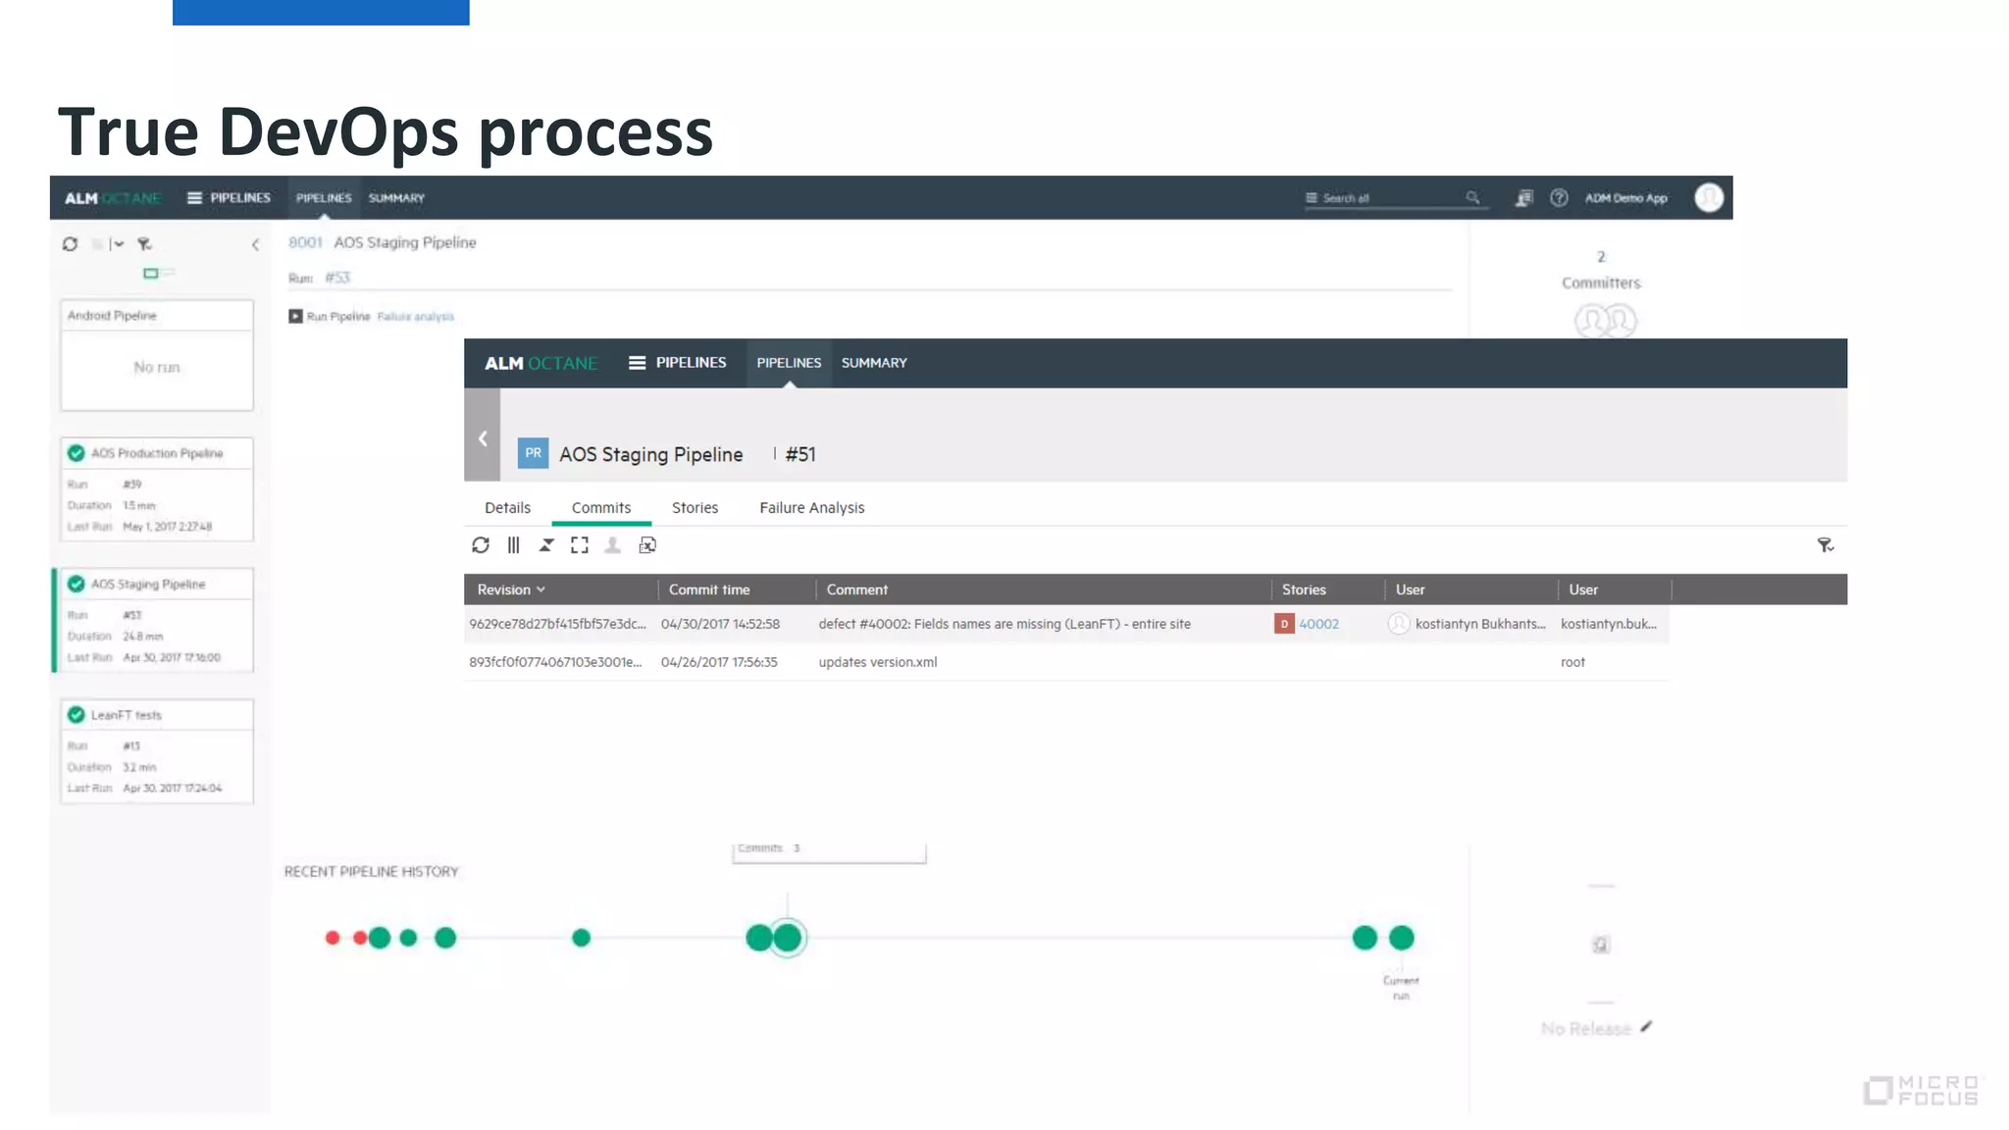Open the sidebar sort dropdown arrow
The image size is (2009, 1130).
coord(117,244)
